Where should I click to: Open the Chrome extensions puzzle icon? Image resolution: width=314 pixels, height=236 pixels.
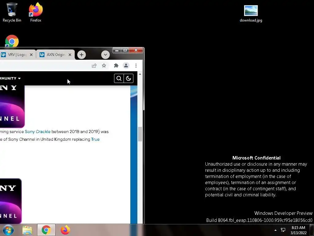pyautogui.click(x=116, y=66)
